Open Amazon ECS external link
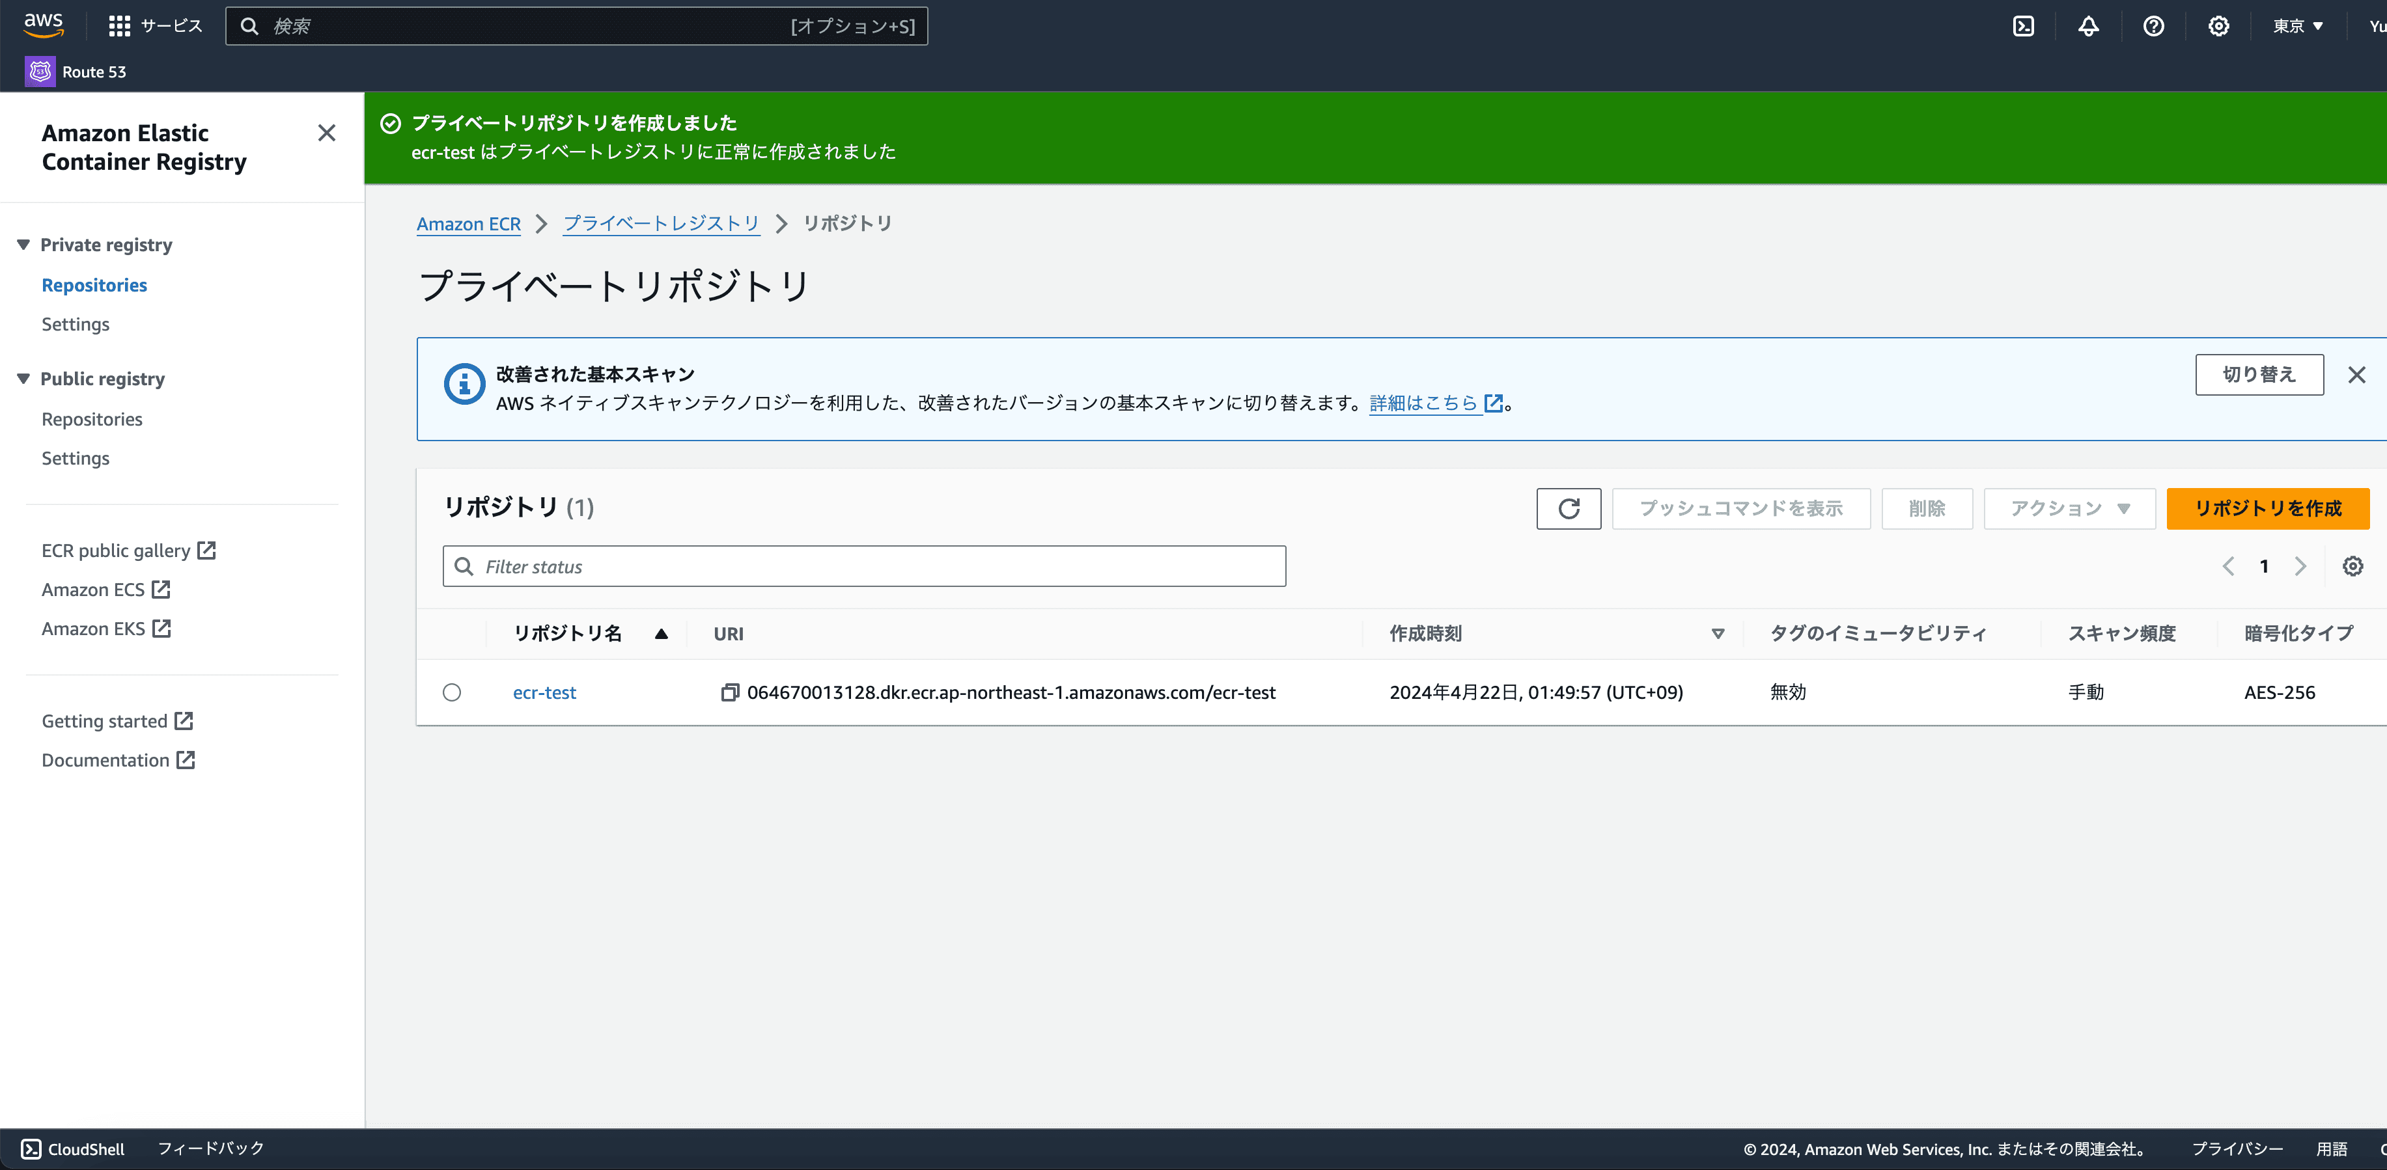Viewport: 2387px width, 1170px height. tap(107, 589)
